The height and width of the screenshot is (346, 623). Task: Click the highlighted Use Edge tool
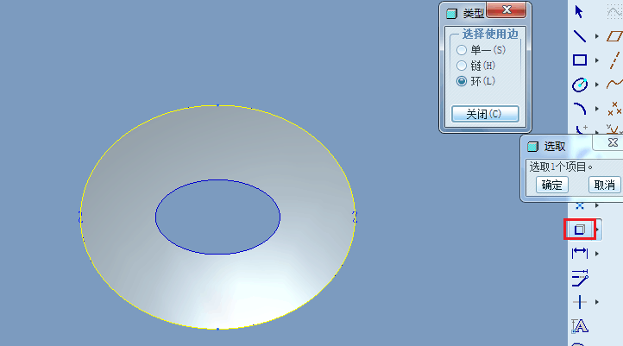[580, 229]
